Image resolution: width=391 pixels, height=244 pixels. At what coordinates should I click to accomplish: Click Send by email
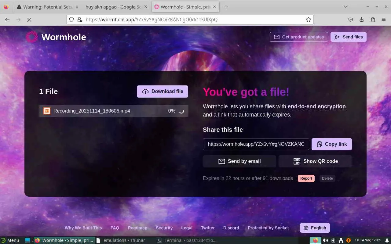(239, 161)
